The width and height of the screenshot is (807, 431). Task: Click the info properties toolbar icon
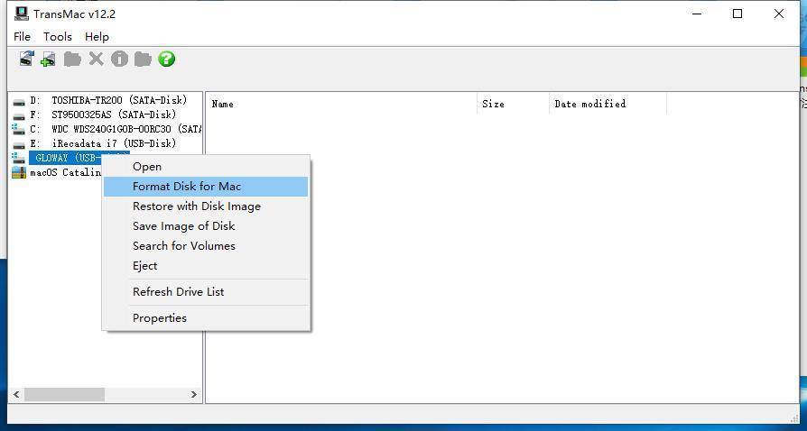tap(119, 59)
